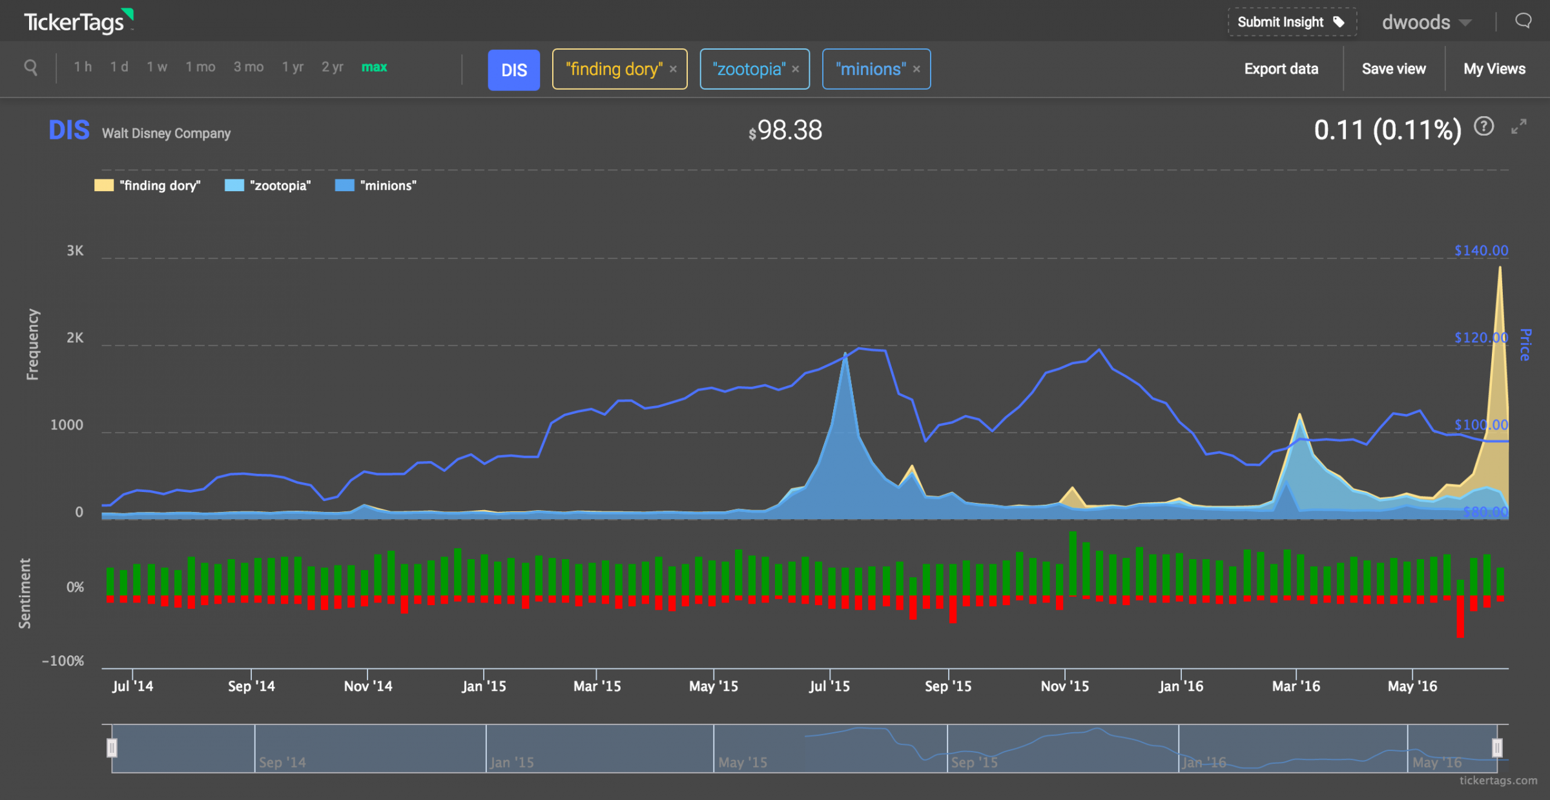
Task: Click the $98.38 price value
Action: 785,130
